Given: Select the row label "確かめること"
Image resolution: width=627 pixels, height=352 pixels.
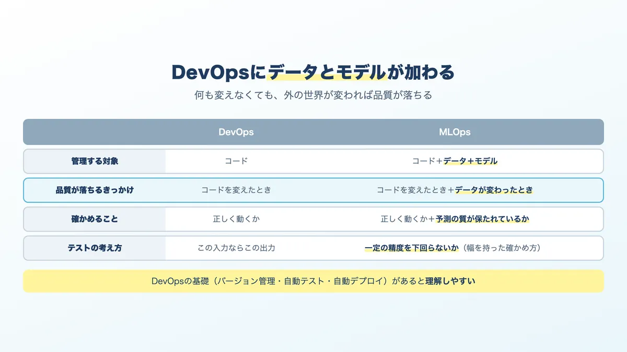Looking at the screenshot, I should [x=95, y=219].
